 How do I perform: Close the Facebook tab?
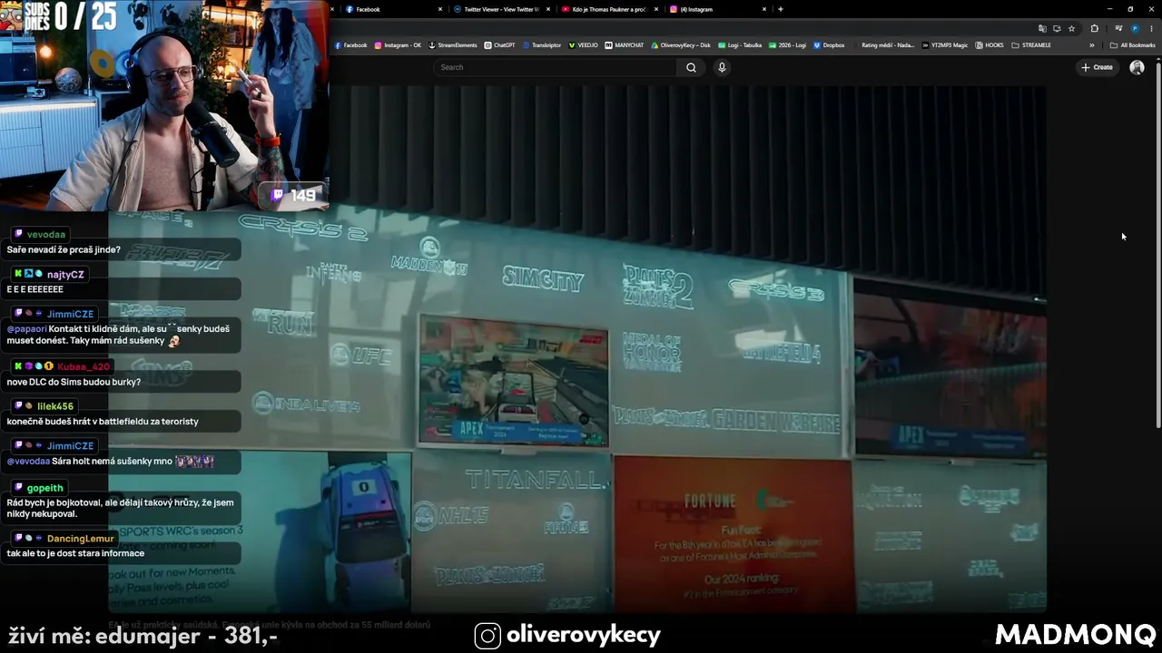440,9
